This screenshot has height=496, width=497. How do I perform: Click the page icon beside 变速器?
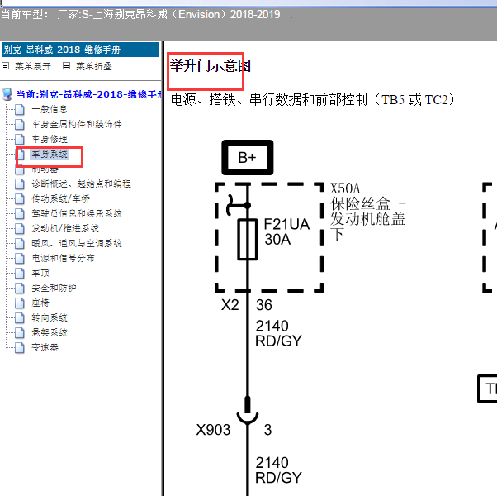coord(20,347)
